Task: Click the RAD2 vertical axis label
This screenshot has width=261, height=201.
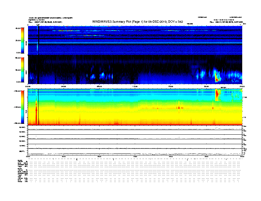Action: (x=26, y=43)
